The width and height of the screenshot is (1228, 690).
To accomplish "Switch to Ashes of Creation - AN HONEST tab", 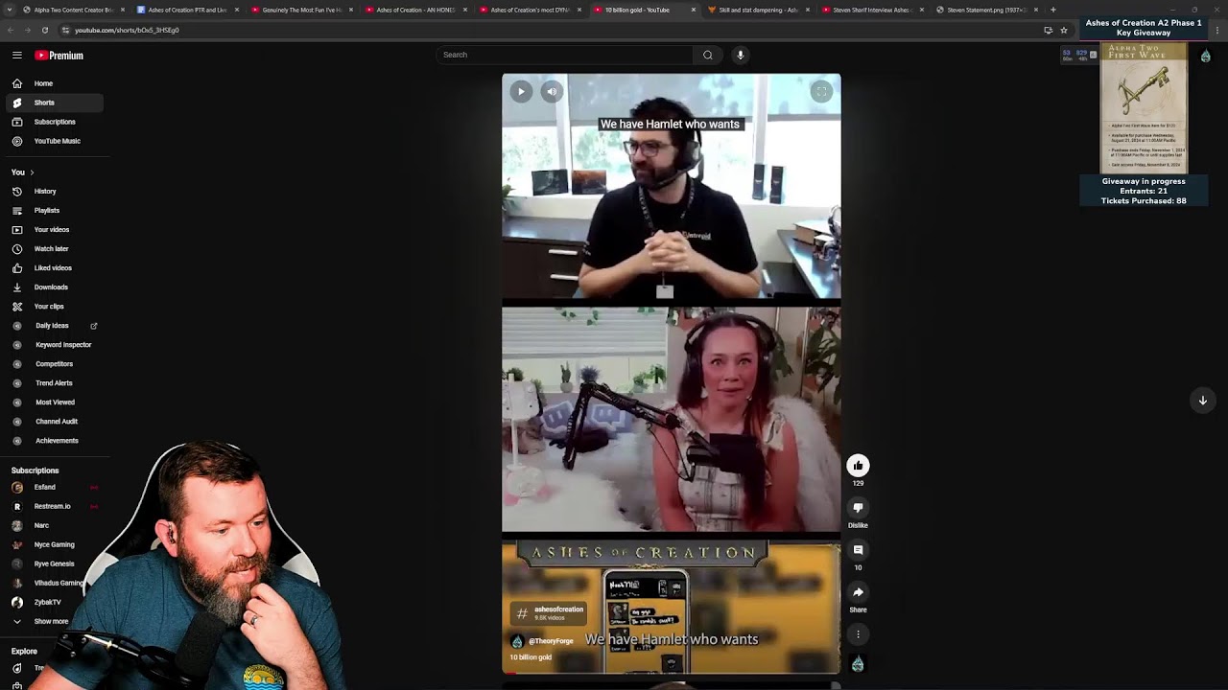I will 415,10.
